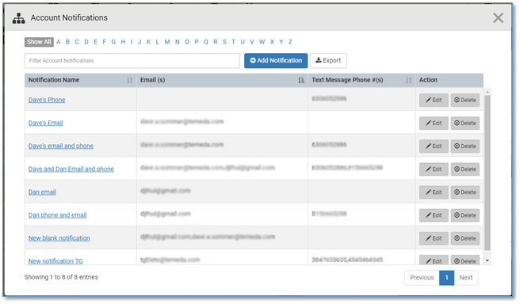Filter notifications by letter A
This screenshot has height=304, width=520.
[59, 42]
